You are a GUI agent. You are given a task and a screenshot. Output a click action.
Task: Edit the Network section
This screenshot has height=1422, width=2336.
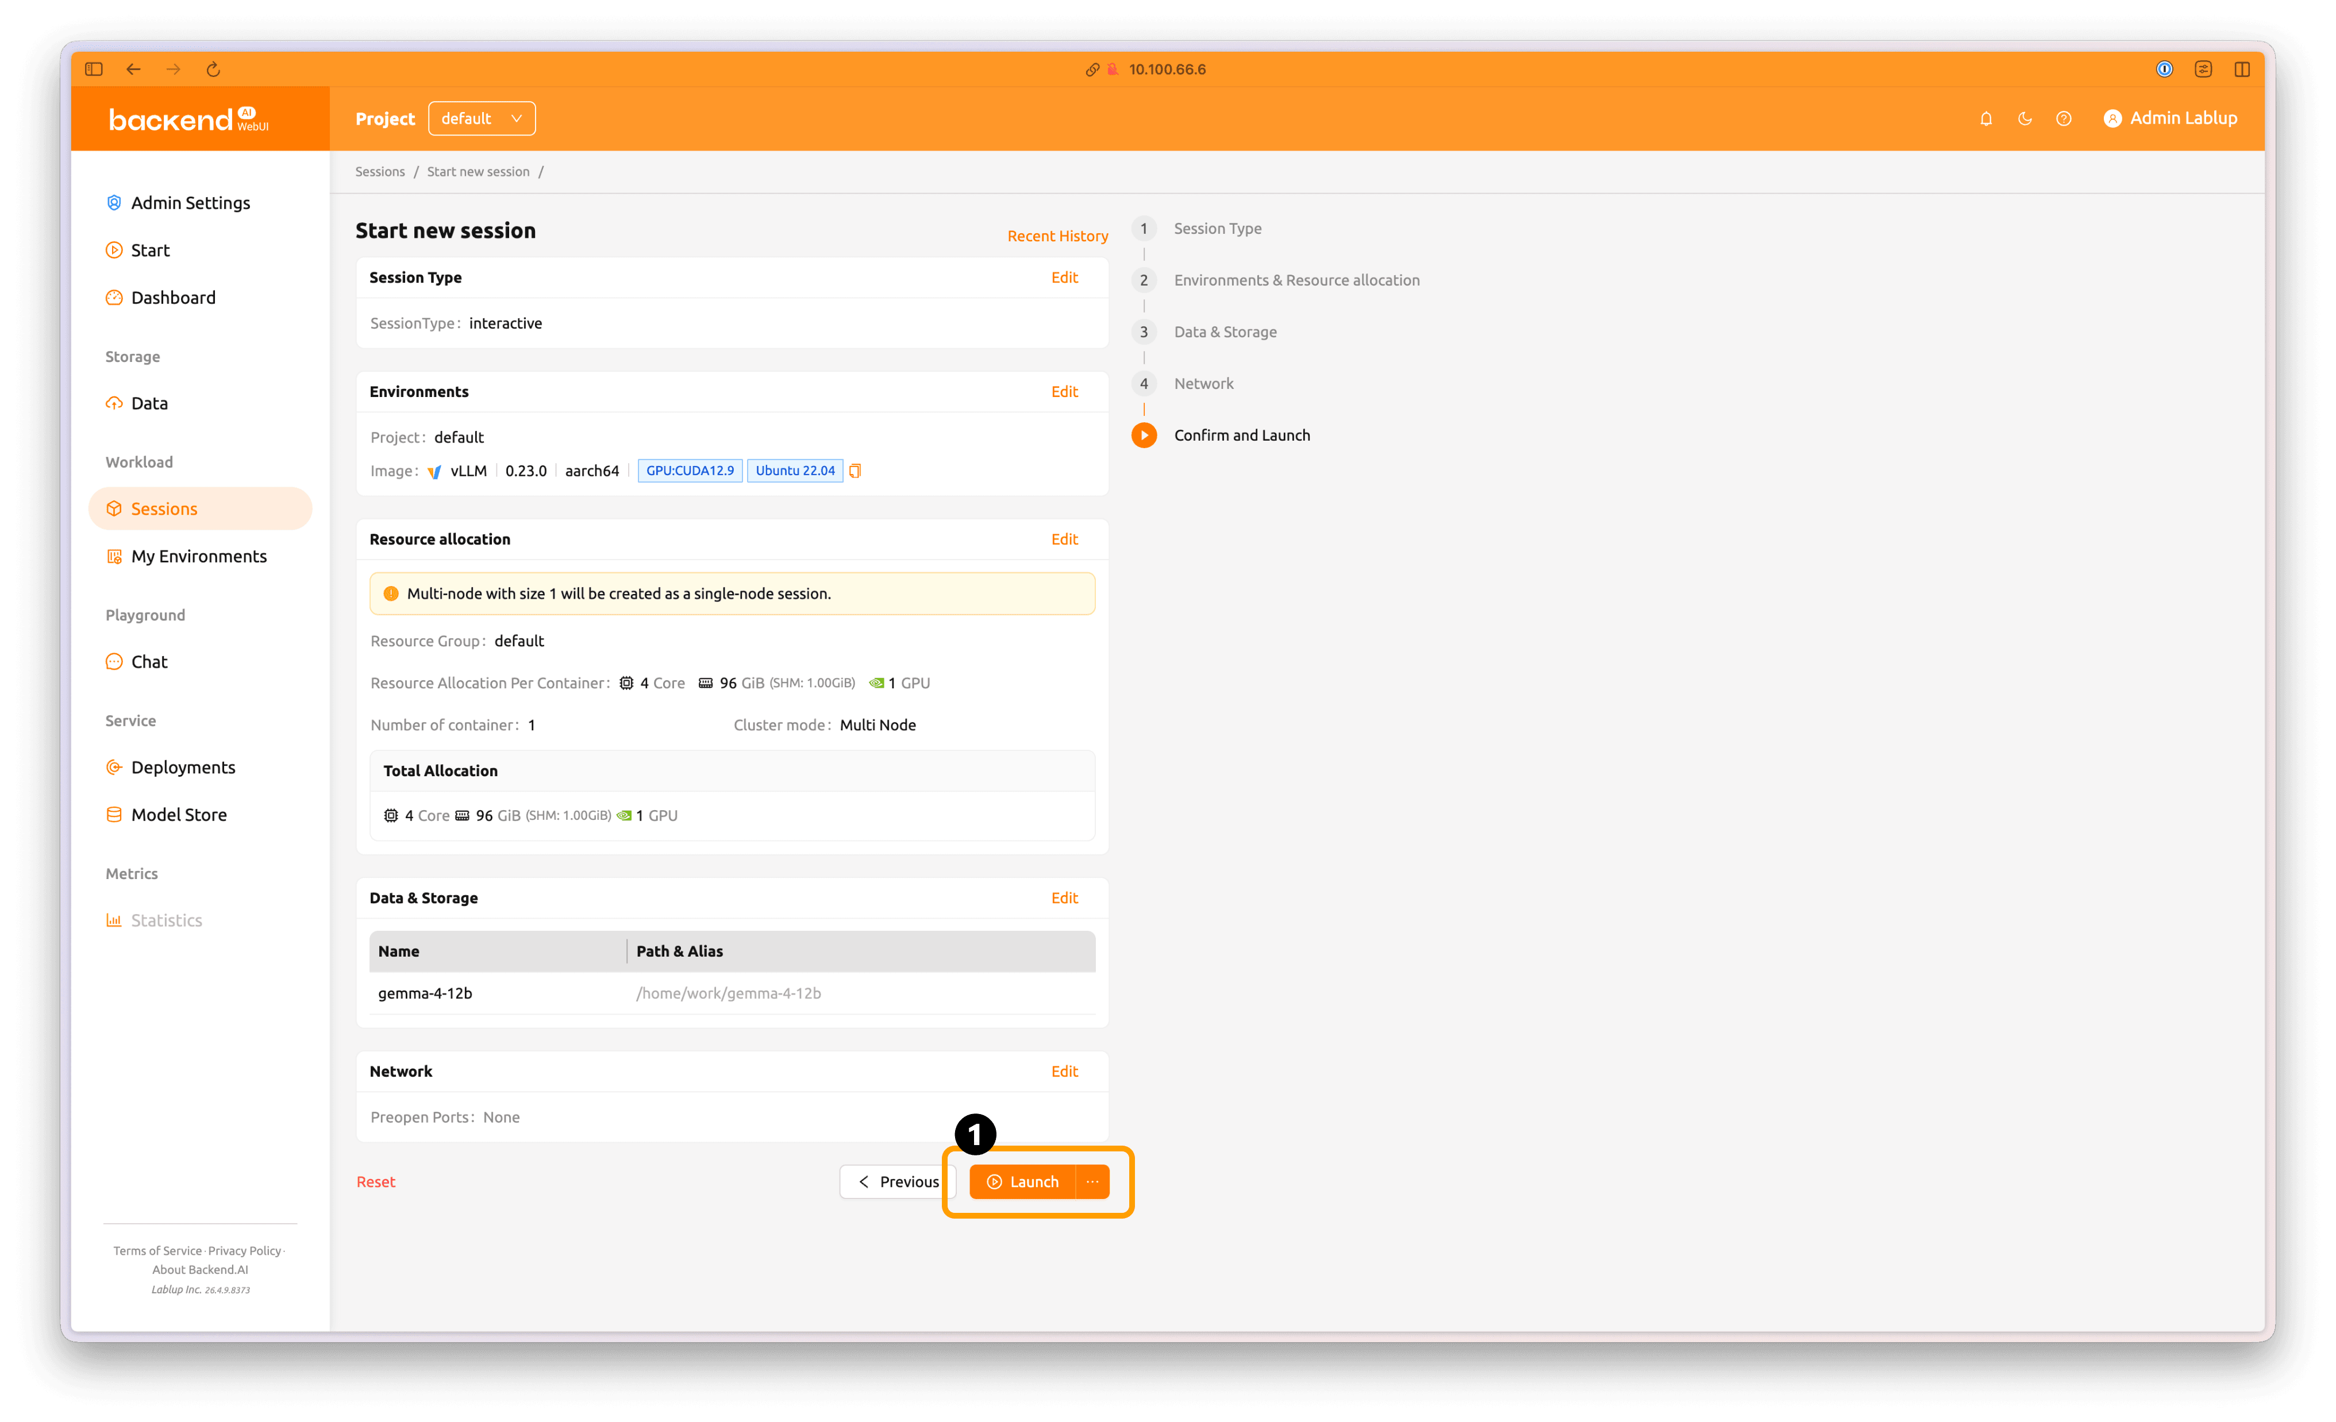1064,1071
